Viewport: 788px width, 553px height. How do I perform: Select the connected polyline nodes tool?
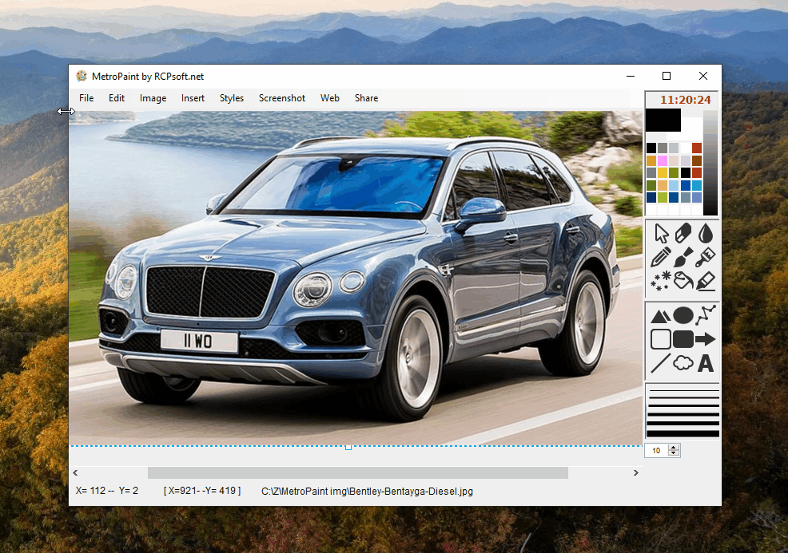coord(706,315)
